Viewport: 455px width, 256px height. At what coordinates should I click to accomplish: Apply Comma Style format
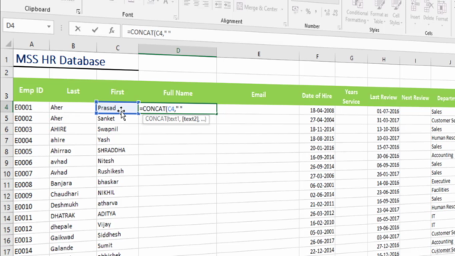point(316,11)
